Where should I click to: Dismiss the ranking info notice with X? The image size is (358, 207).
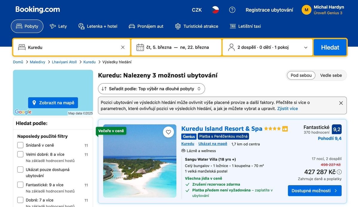click(x=341, y=103)
